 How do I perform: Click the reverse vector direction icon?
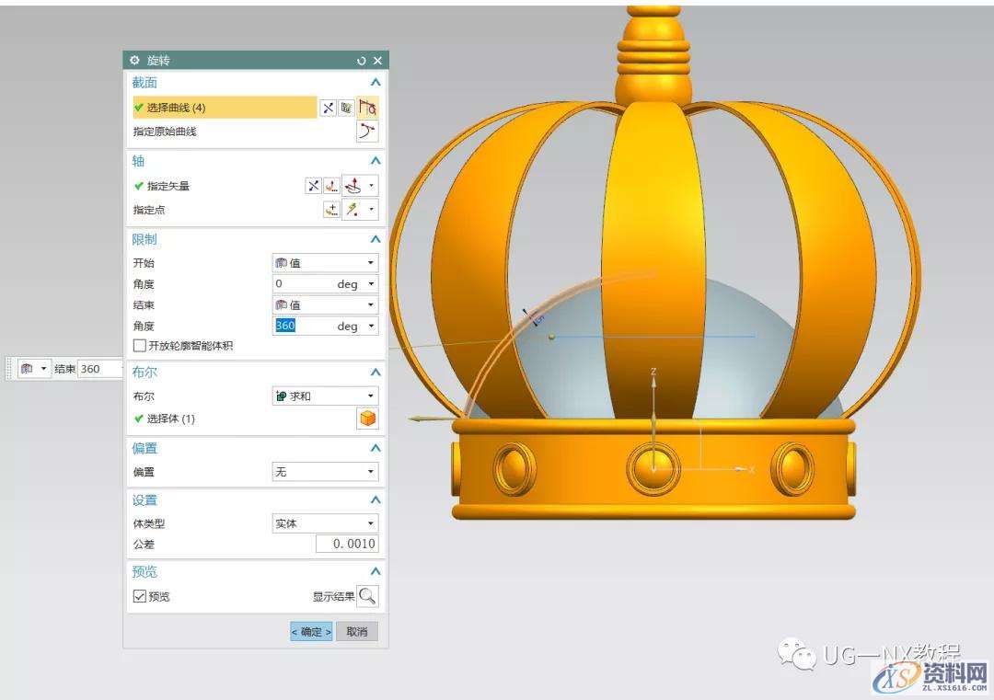tap(314, 185)
